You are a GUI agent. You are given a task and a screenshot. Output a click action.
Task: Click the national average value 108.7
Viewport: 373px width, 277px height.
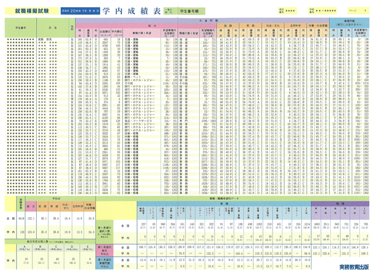pos(143,247)
